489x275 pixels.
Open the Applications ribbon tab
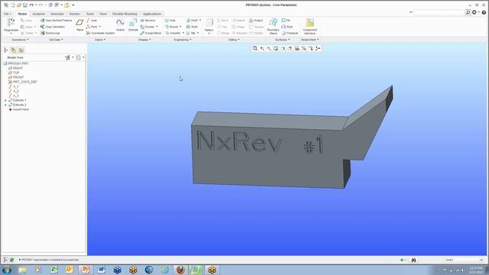coord(152,14)
